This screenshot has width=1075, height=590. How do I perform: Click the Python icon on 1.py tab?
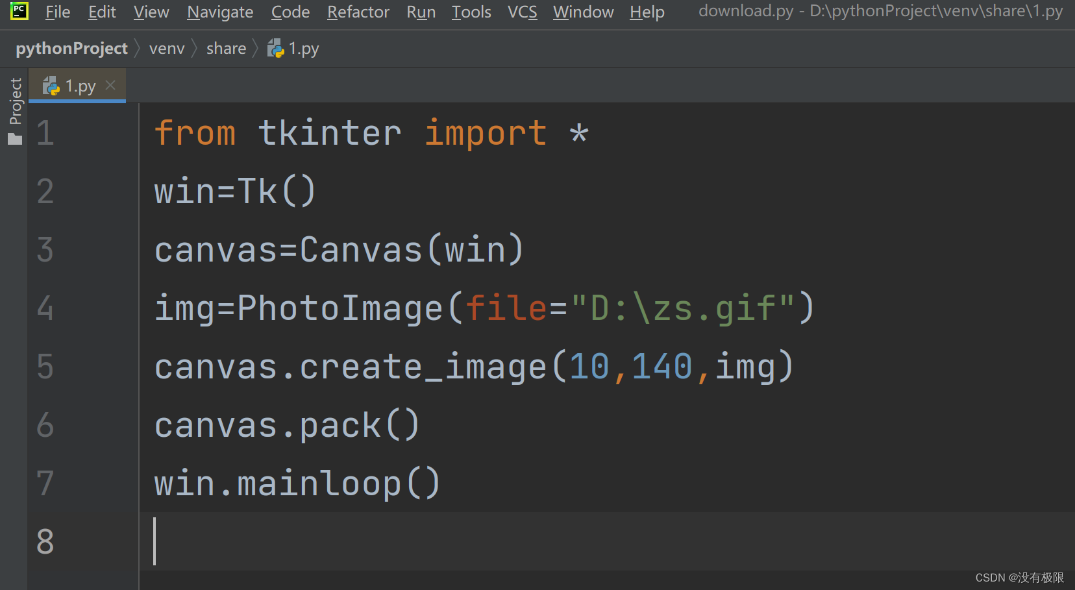pyautogui.click(x=51, y=86)
